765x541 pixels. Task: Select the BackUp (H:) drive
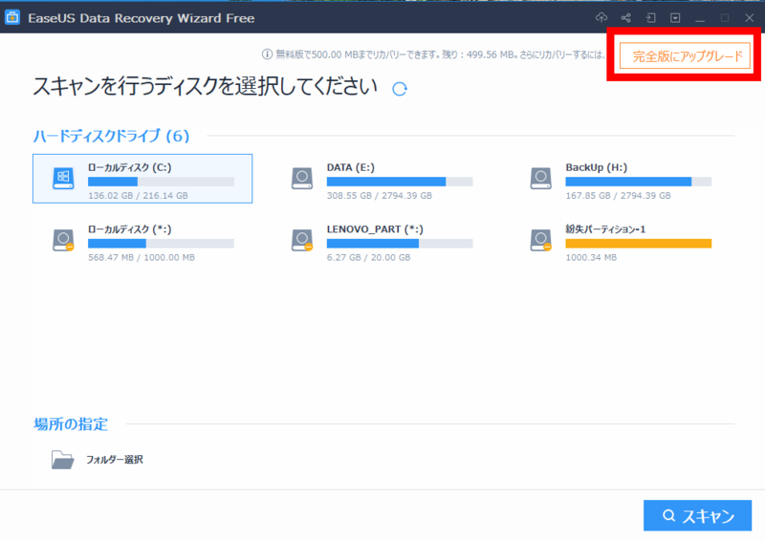[x=620, y=179]
